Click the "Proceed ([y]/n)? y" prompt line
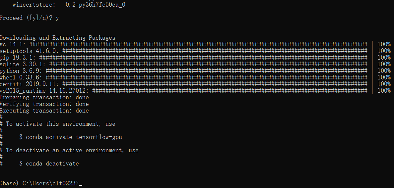The height and width of the screenshot is (188, 394). (29, 18)
